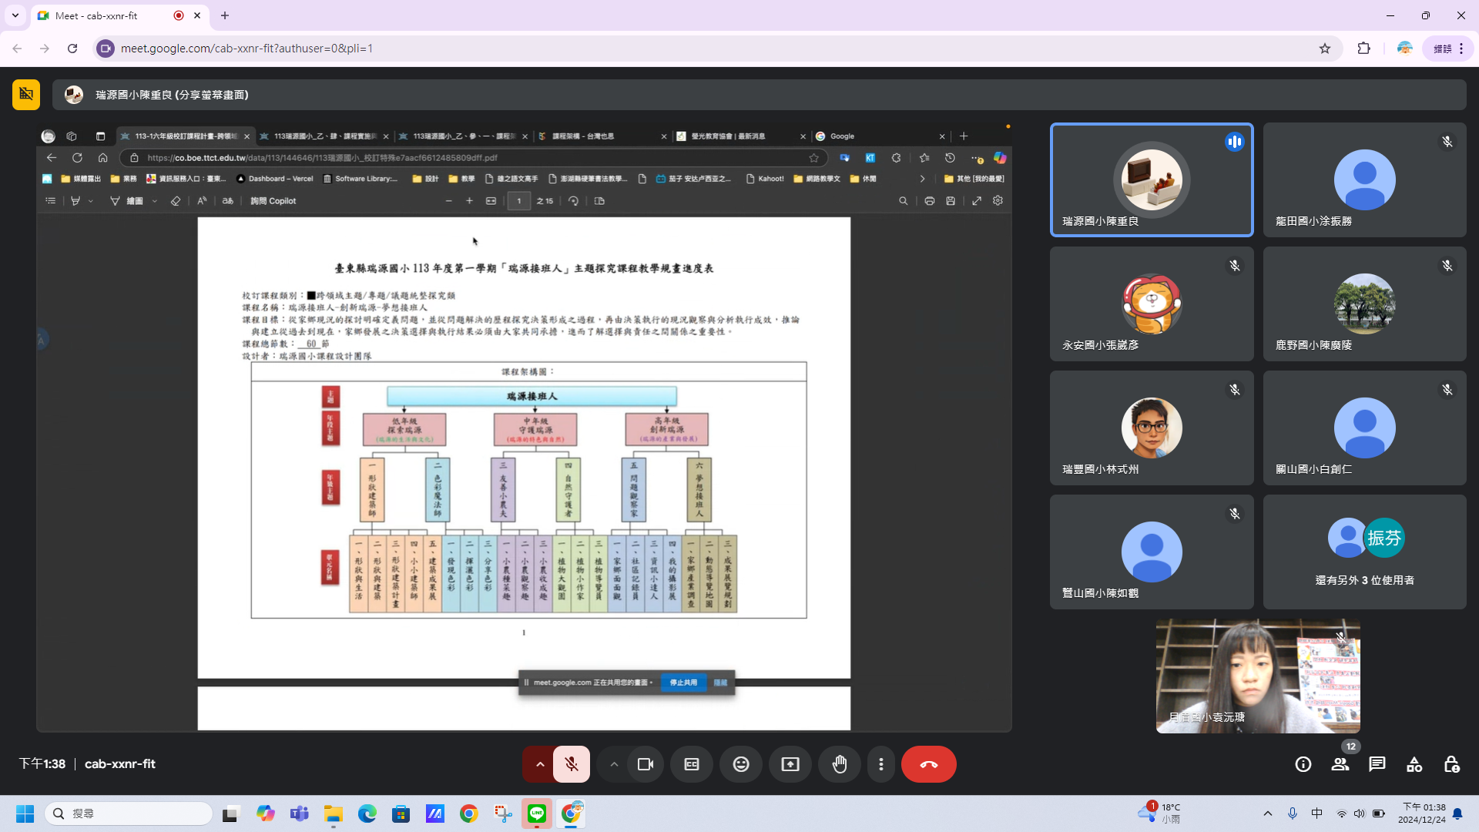Bookmark this page with star icon

(1325, 49)
